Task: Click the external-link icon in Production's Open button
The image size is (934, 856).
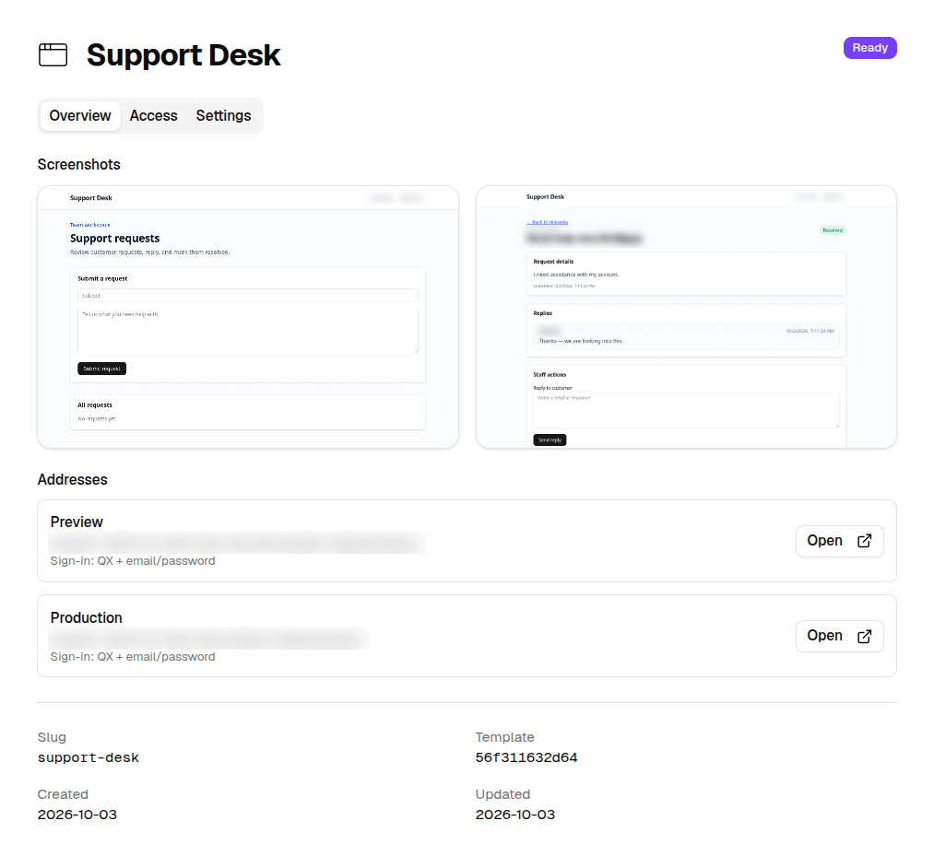Action: coord(864,637)
